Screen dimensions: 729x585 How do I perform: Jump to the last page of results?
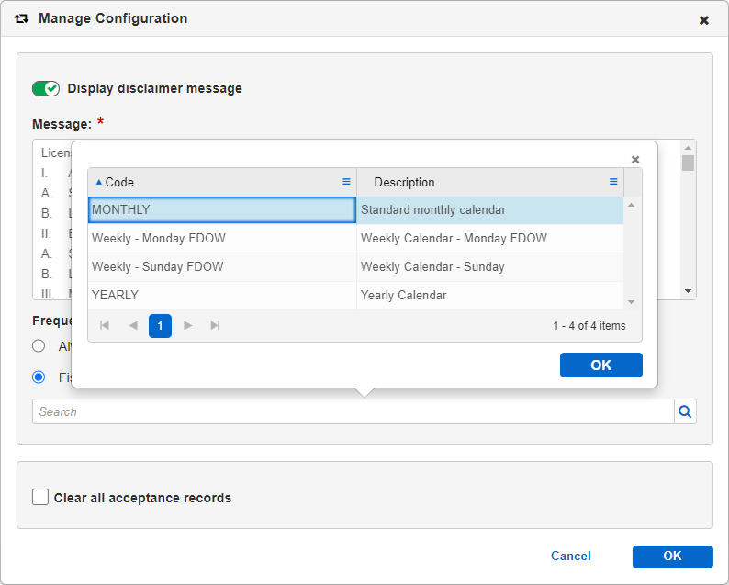(x=215, y=326)
